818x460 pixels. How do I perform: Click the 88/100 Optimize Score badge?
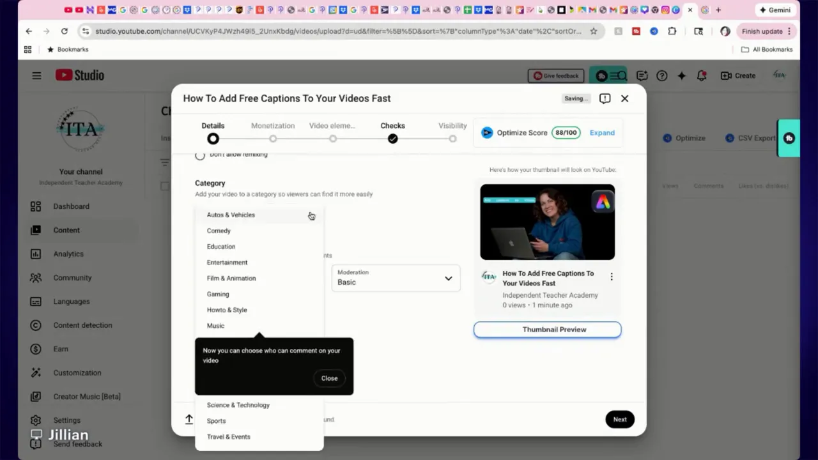[566, 132]
